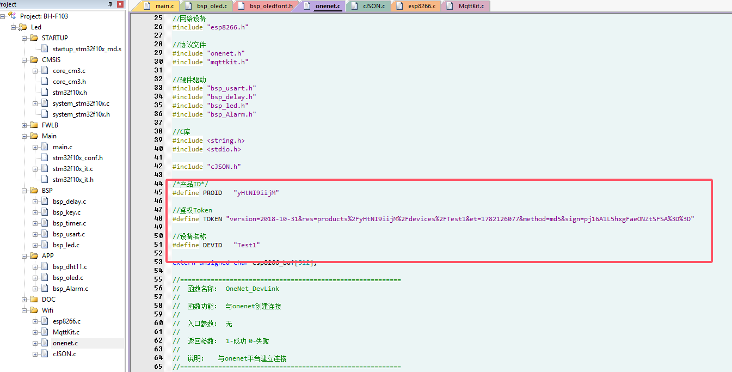Click the file icon next to bsp_oled.c

pos(45,278)
